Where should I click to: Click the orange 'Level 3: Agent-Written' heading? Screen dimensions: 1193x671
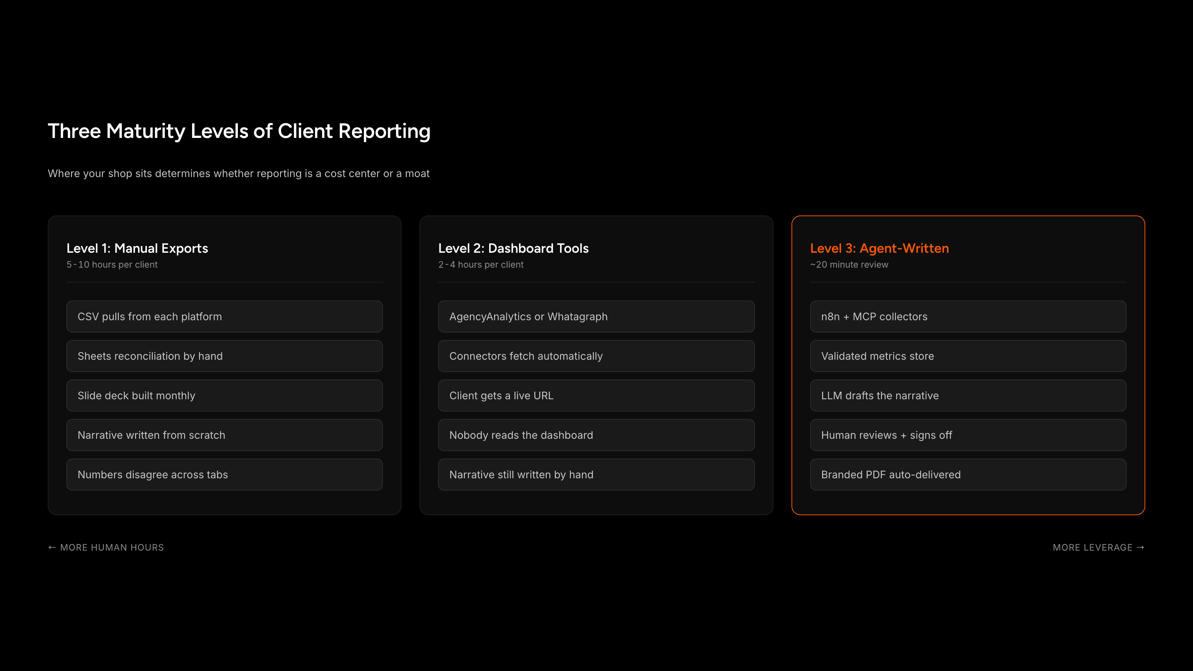point(879,248)
